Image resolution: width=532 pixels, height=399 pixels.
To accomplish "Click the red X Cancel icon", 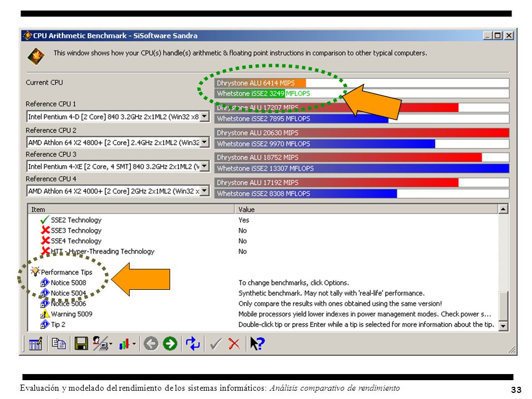I will click(x=234, y=344).
